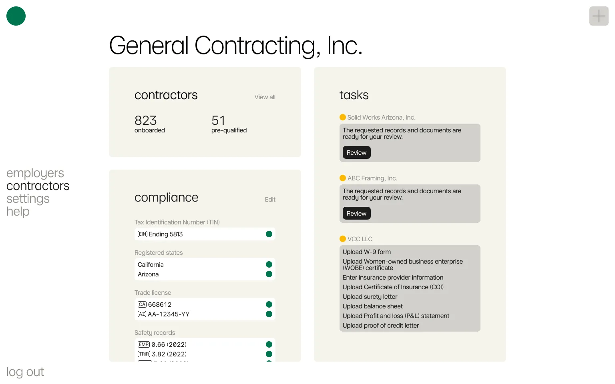Viewport: 615px width, 384px height.
Task: Open Upload surety letter task
Action: point(370,297)
